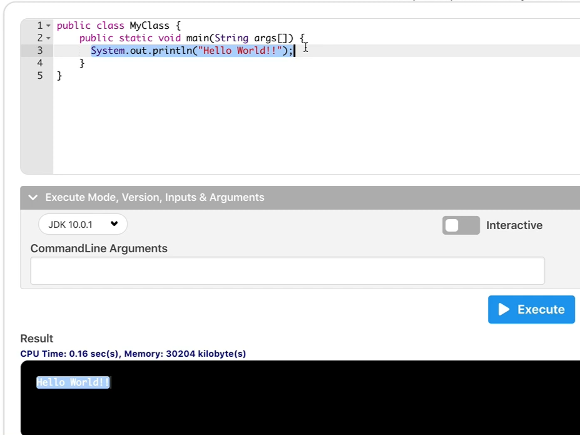The width and height of the screenshot is (580, 435).
Task: Select line number 3 in the gutter
Action: (x=40, y=51)
